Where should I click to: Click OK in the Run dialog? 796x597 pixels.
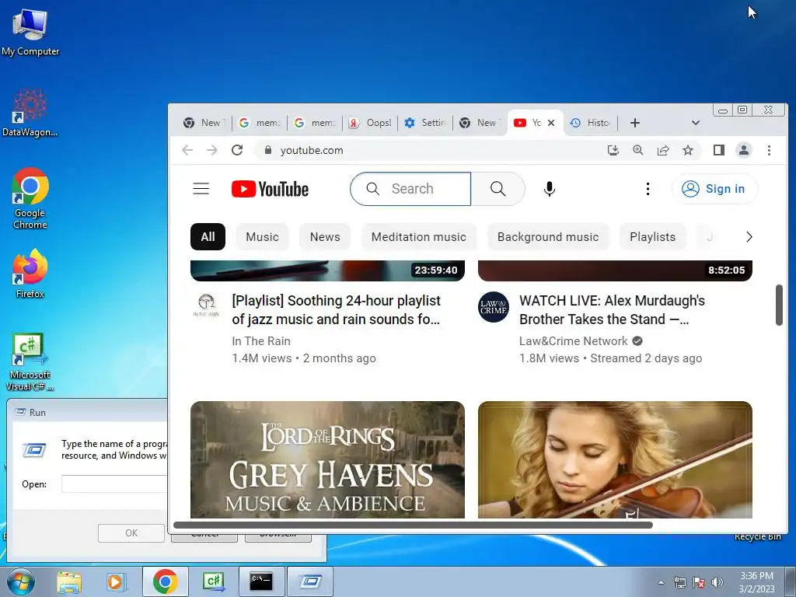131,533
